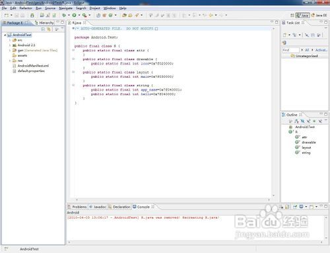Maximize the editor area icon

pos(277,22)
